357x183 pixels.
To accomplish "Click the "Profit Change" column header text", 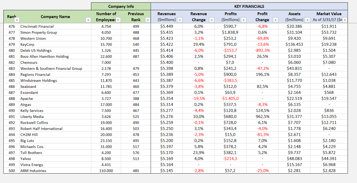I will point(262,17).
